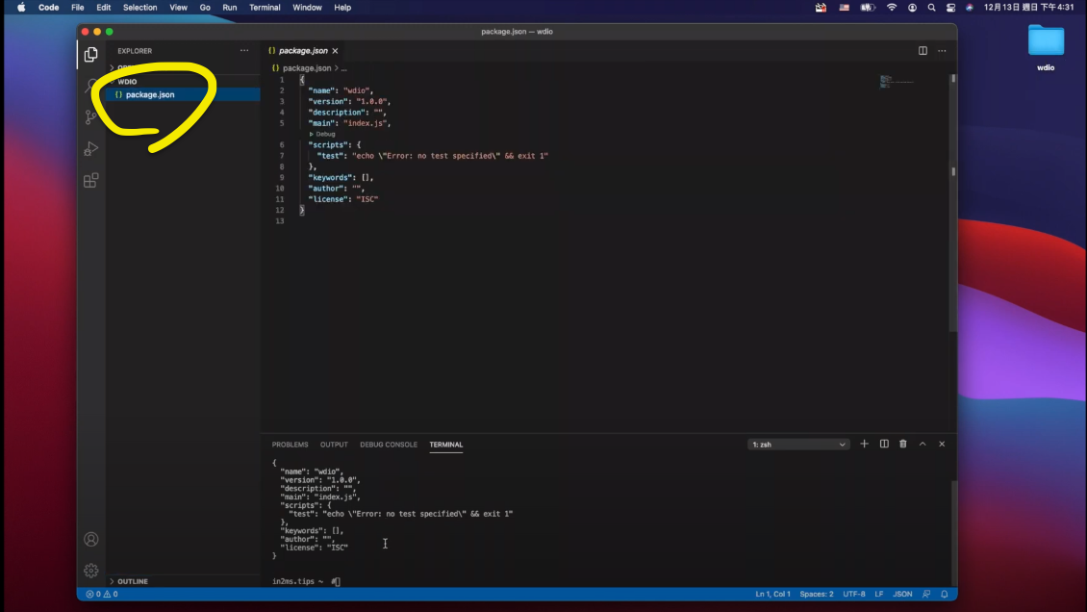Screen dimensions: 1087x612
Task: Open the 1: zsh terminal selector dropdown
Action: (798, 445)
